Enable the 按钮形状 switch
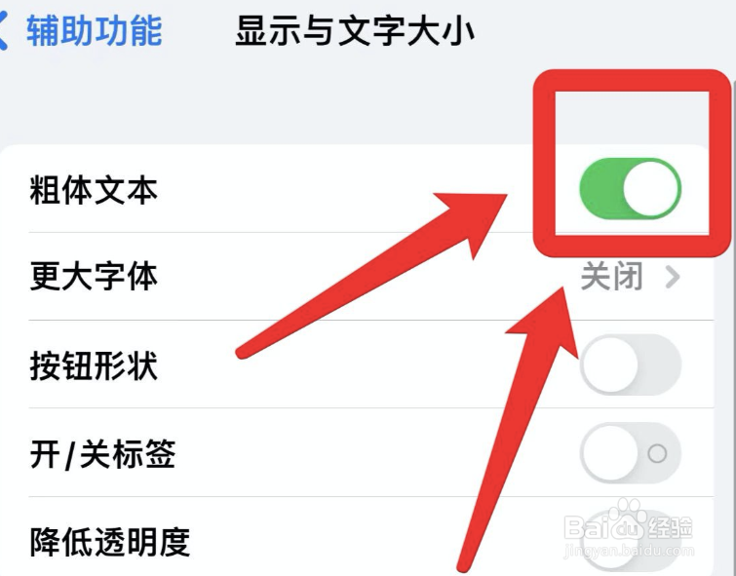This screenshot has width=736, height=576. (x=631, y=365)
